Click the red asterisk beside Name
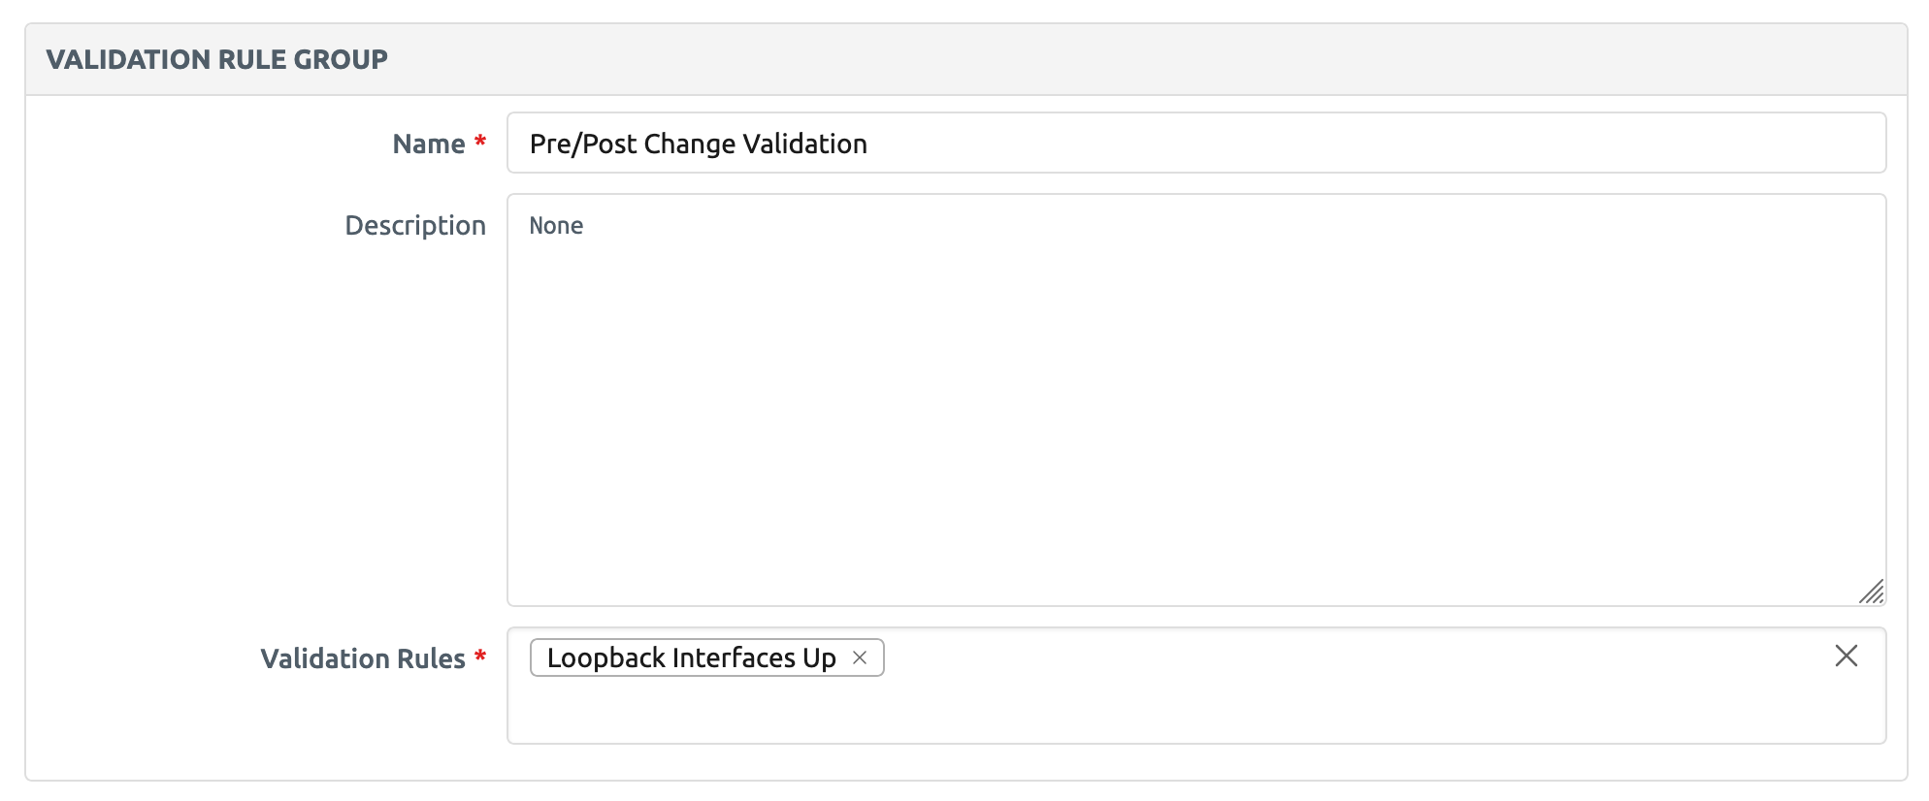Viewport: 1929px width, 801px height. tap(479, 143)
